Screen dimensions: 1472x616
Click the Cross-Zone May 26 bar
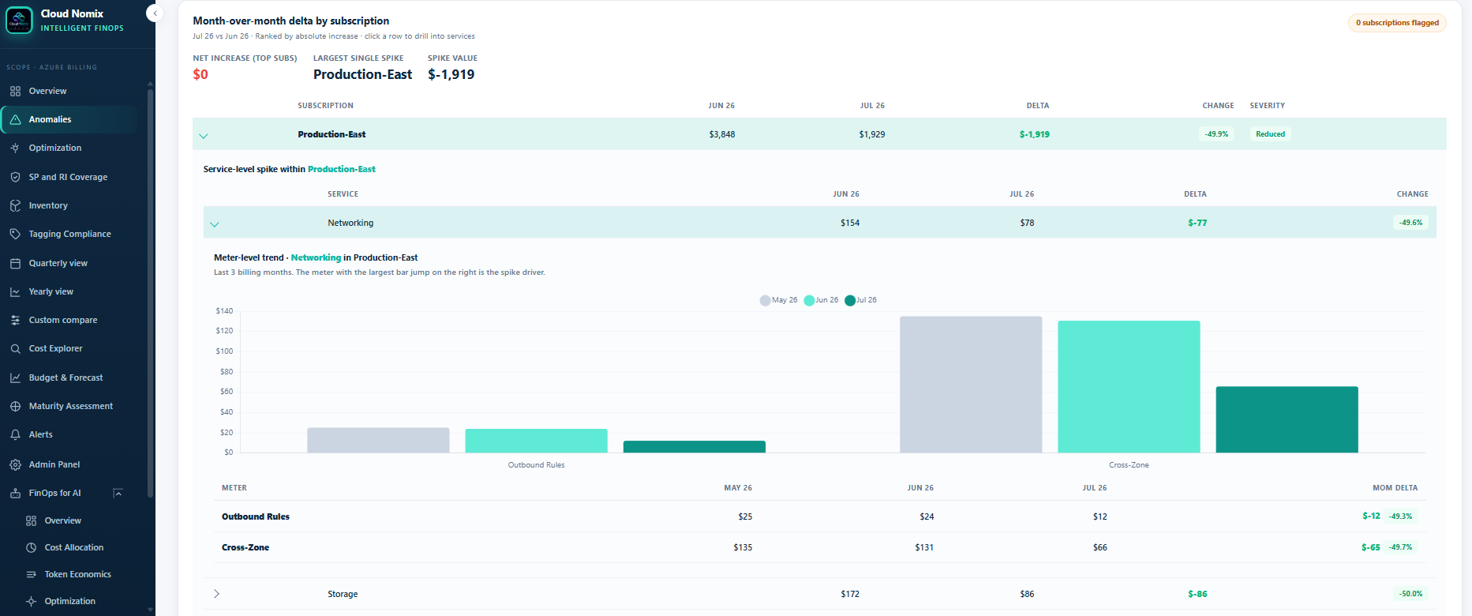[x=971, y=385]
